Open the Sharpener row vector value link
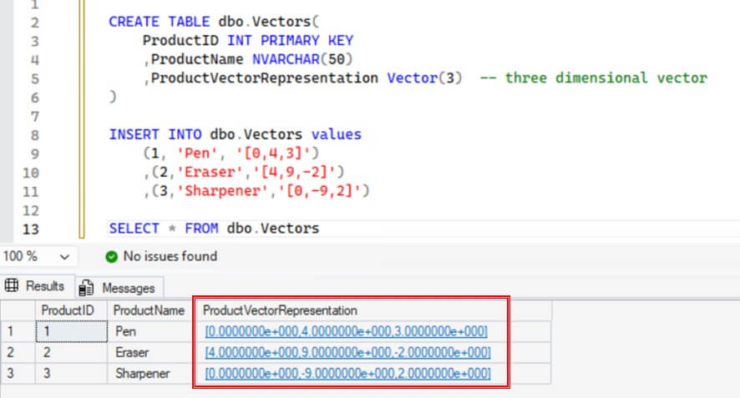 (348, 373)
